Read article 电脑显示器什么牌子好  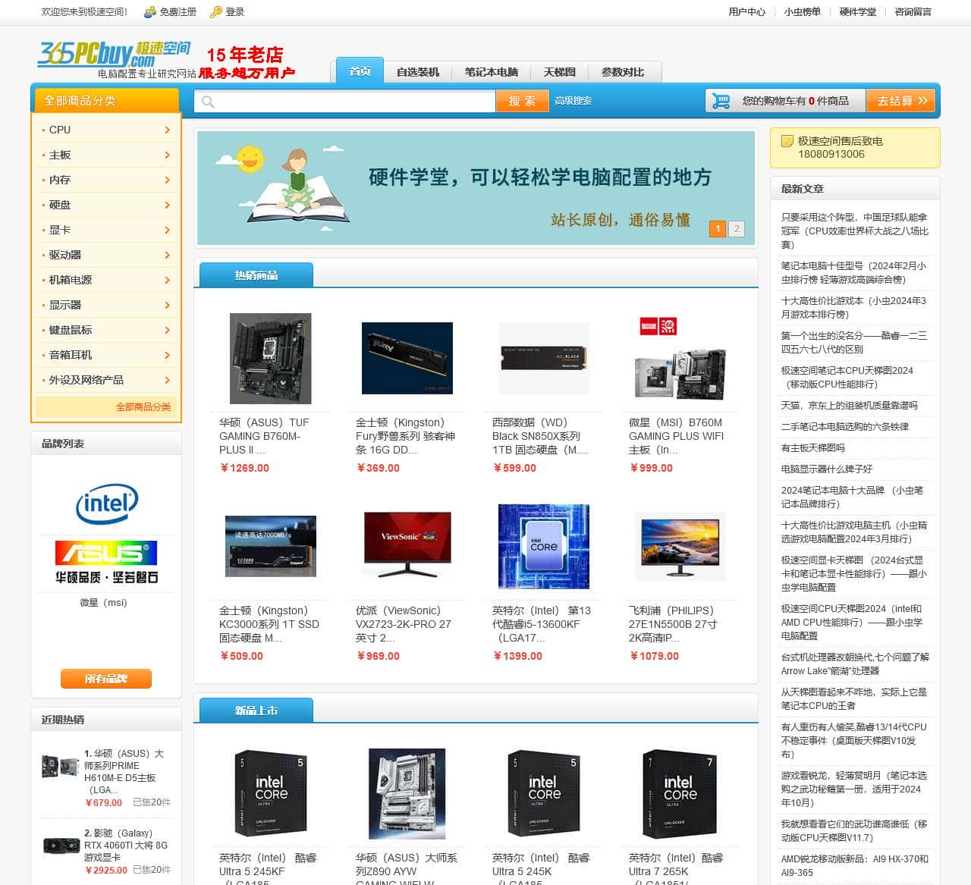coord(827,469)
